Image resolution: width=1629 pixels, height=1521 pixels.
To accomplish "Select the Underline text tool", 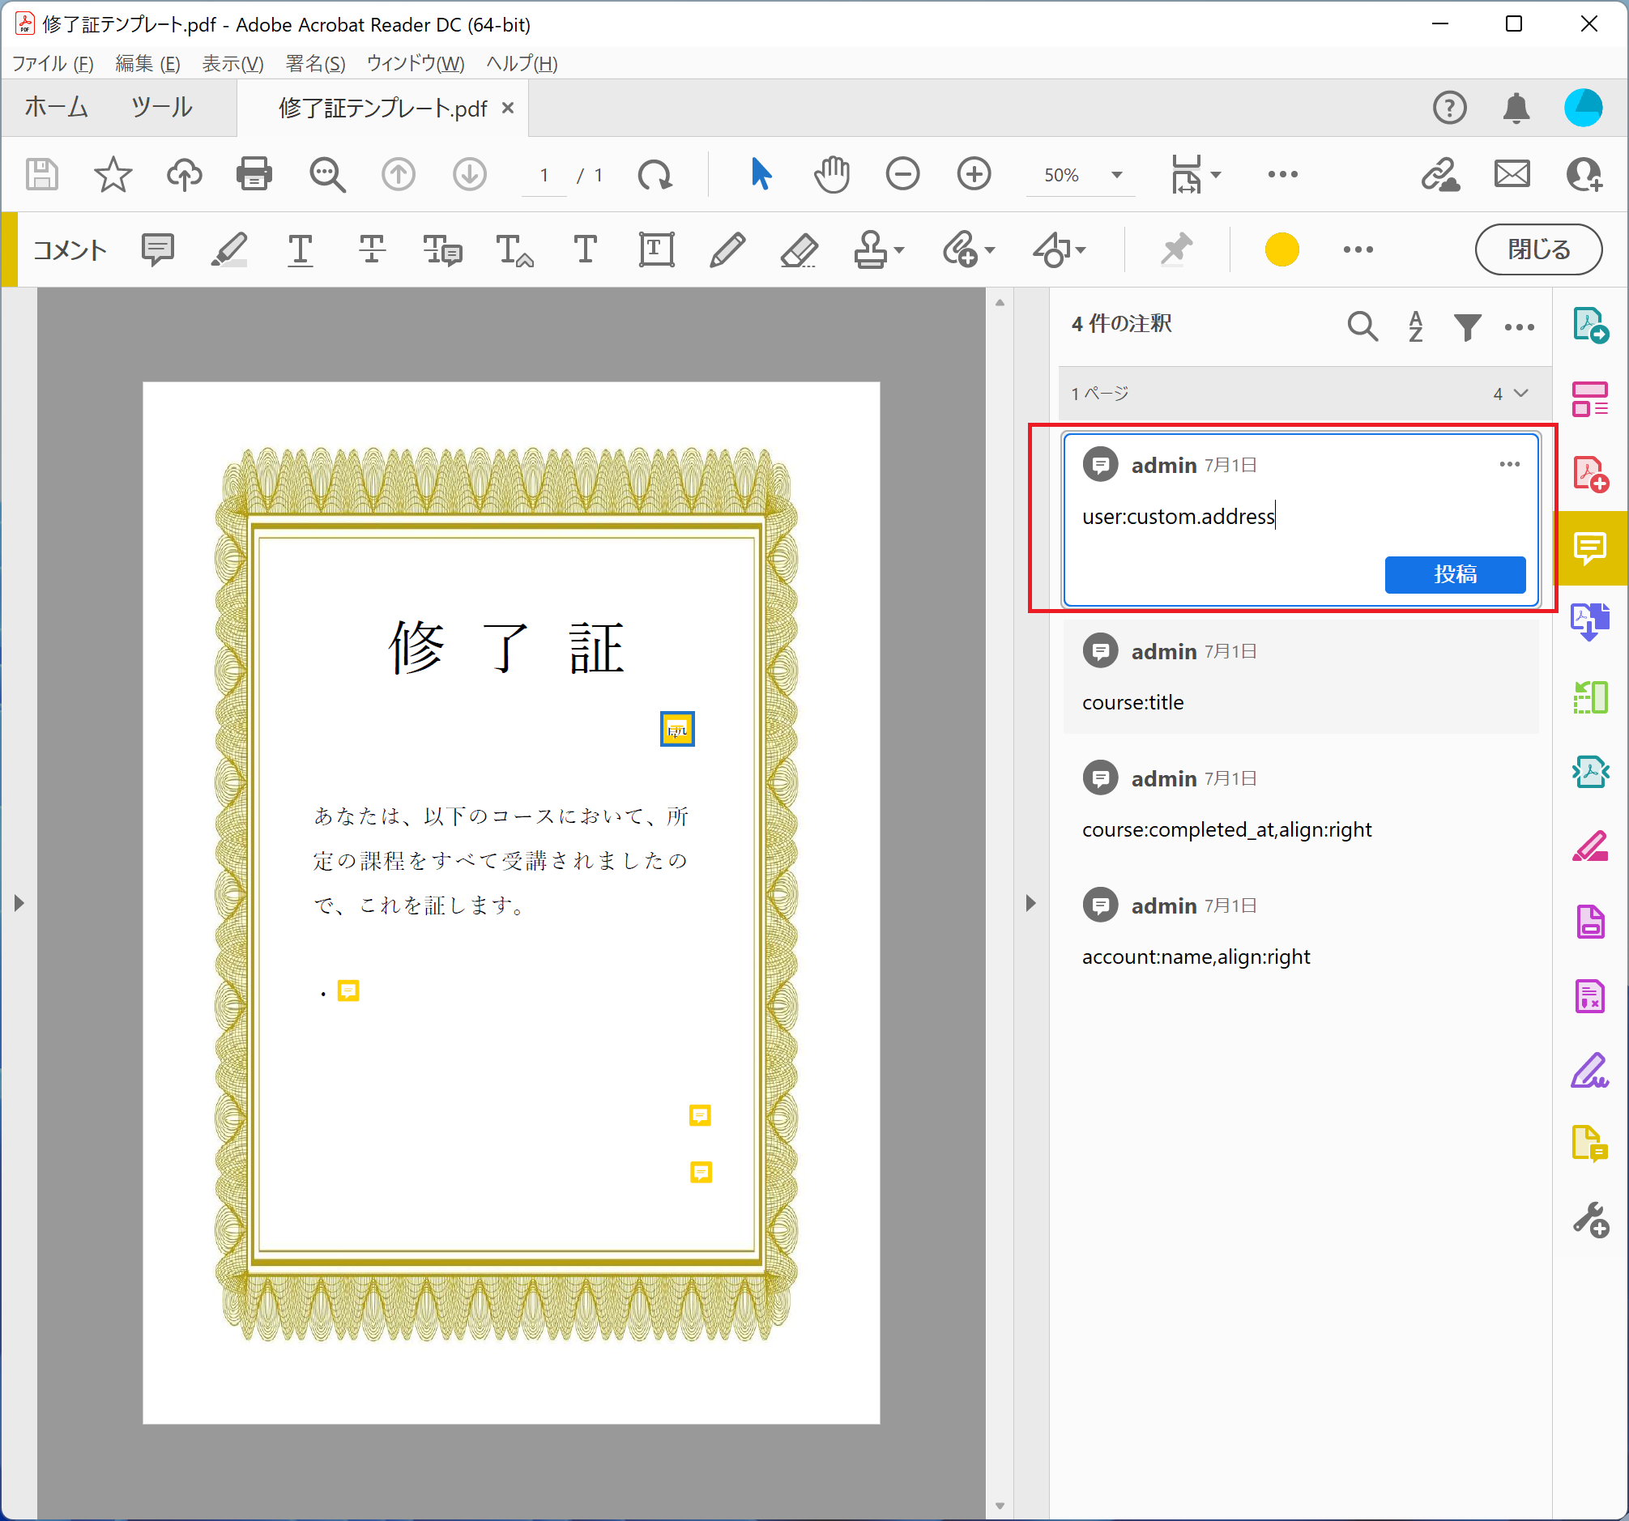I will click(301, 249).
